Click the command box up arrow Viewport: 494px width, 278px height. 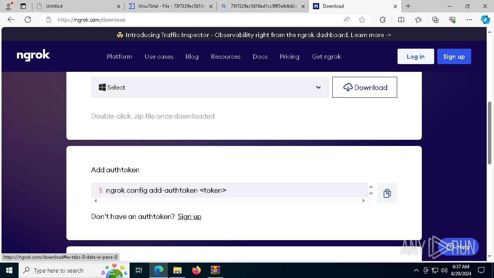(x=371, y=187)
